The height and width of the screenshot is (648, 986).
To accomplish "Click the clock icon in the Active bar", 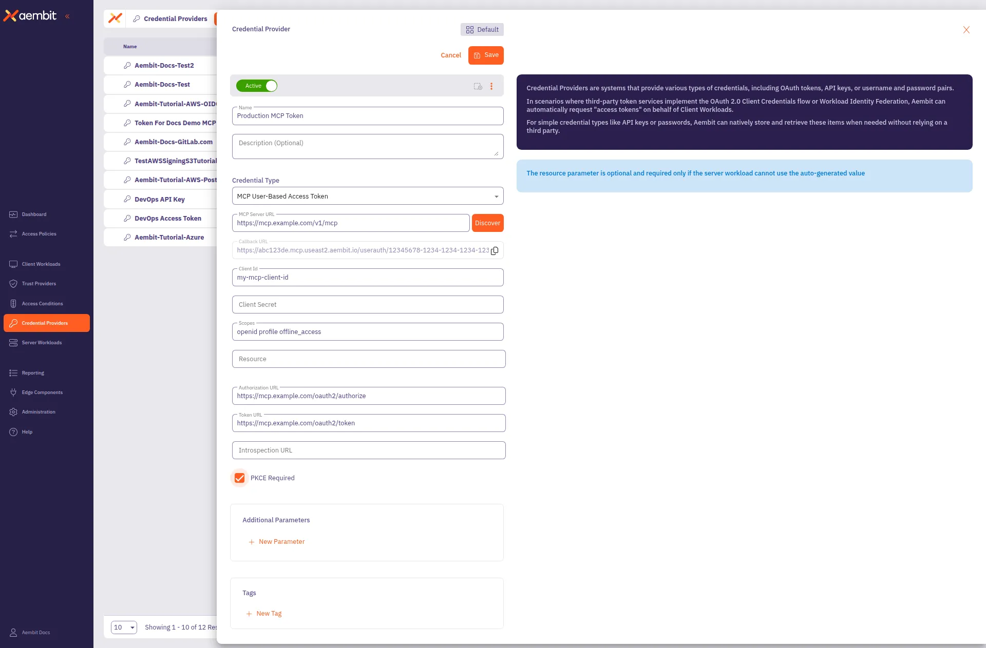I will [478, 87].
